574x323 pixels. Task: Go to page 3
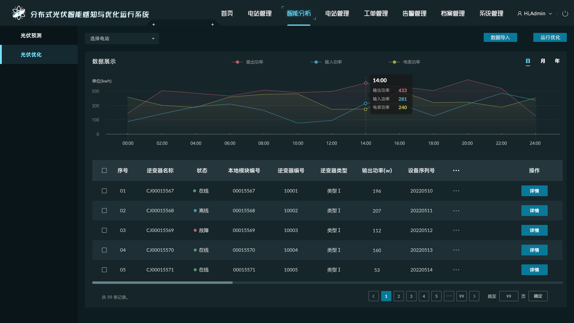411,296
